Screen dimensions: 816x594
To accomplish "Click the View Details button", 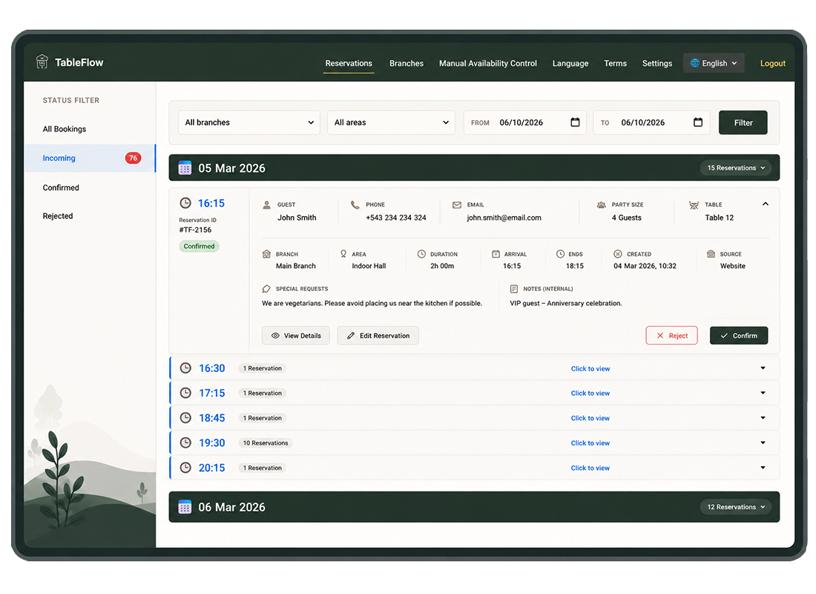I will 295,336.
